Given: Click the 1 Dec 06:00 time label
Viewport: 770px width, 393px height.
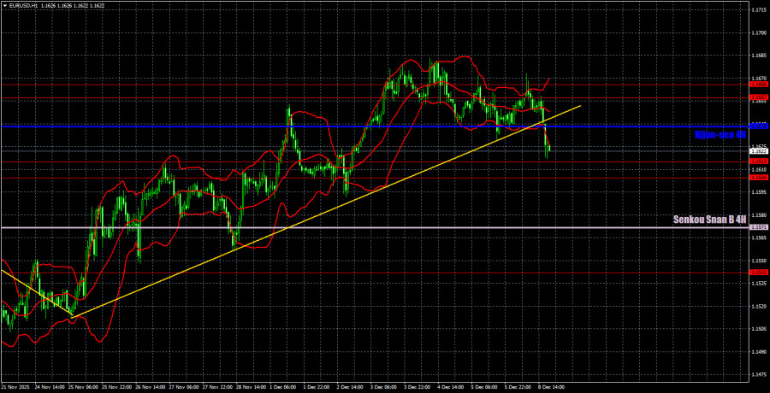Looking at the screenshot, I should pyautogui.click(x=284, y=387).
